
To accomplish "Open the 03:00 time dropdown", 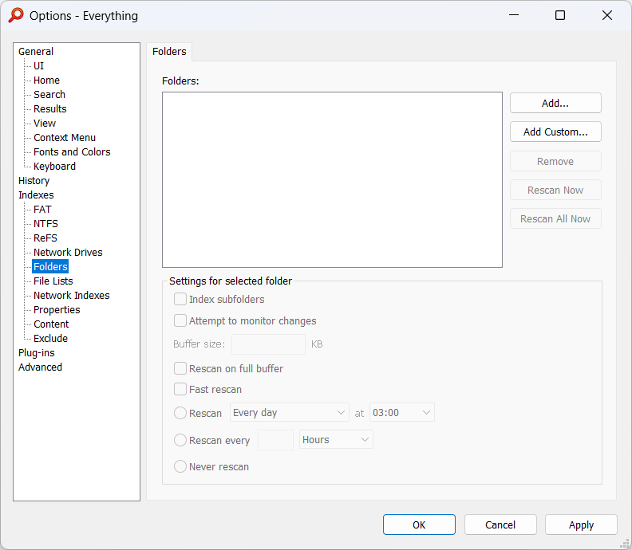I will click(401, 413).
